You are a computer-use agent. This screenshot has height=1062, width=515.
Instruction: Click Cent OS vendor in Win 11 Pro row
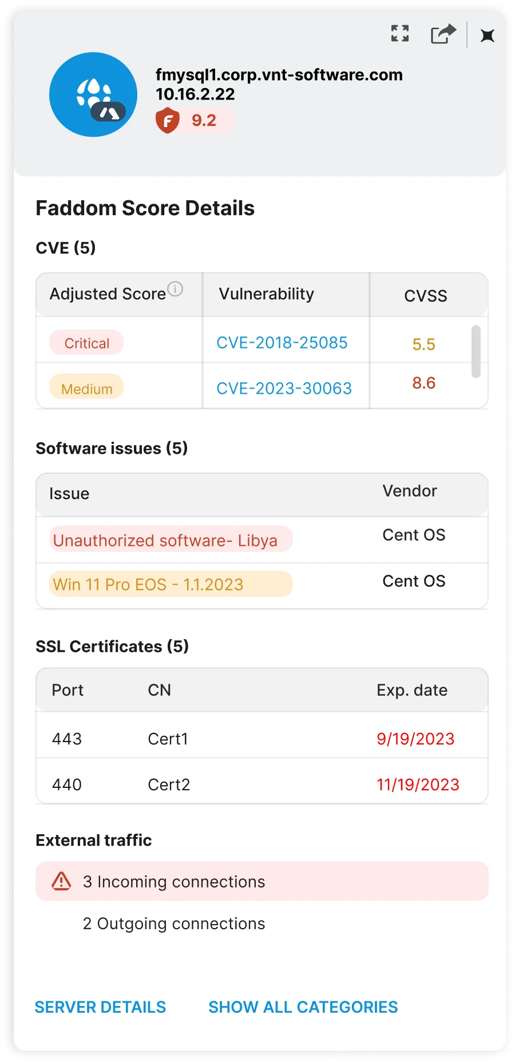coord(414,581)
